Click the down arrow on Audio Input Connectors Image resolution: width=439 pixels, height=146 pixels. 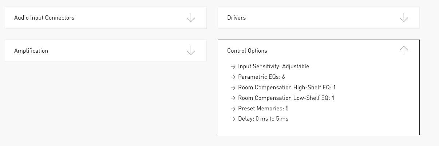191,18
